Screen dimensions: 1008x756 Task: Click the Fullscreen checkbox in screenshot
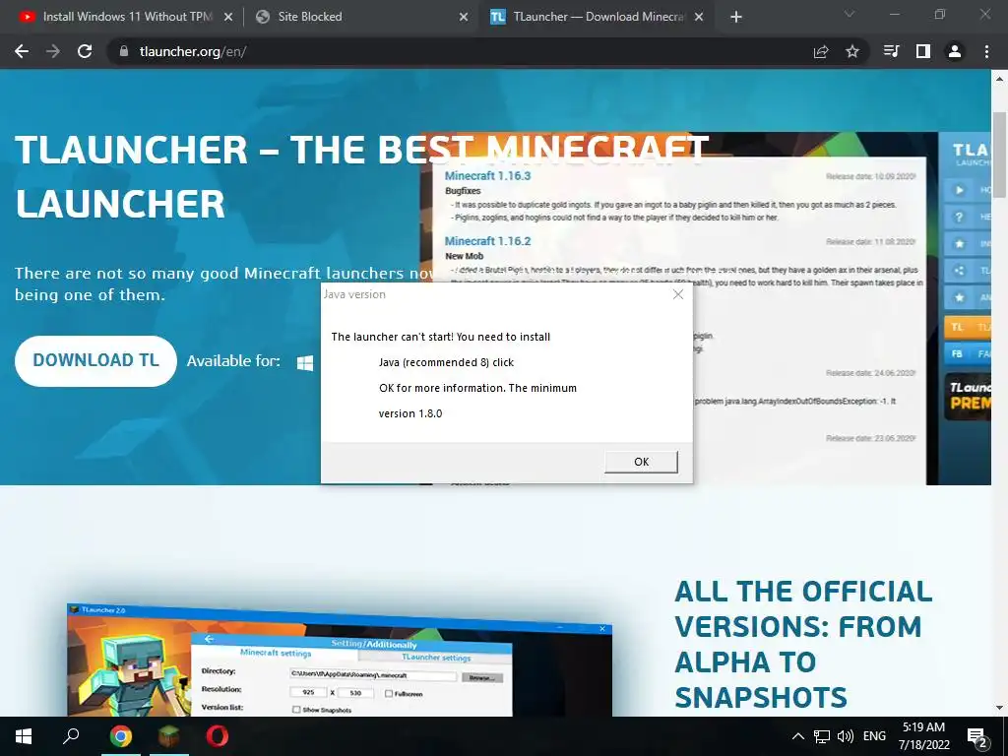click(x=388, y=694)
